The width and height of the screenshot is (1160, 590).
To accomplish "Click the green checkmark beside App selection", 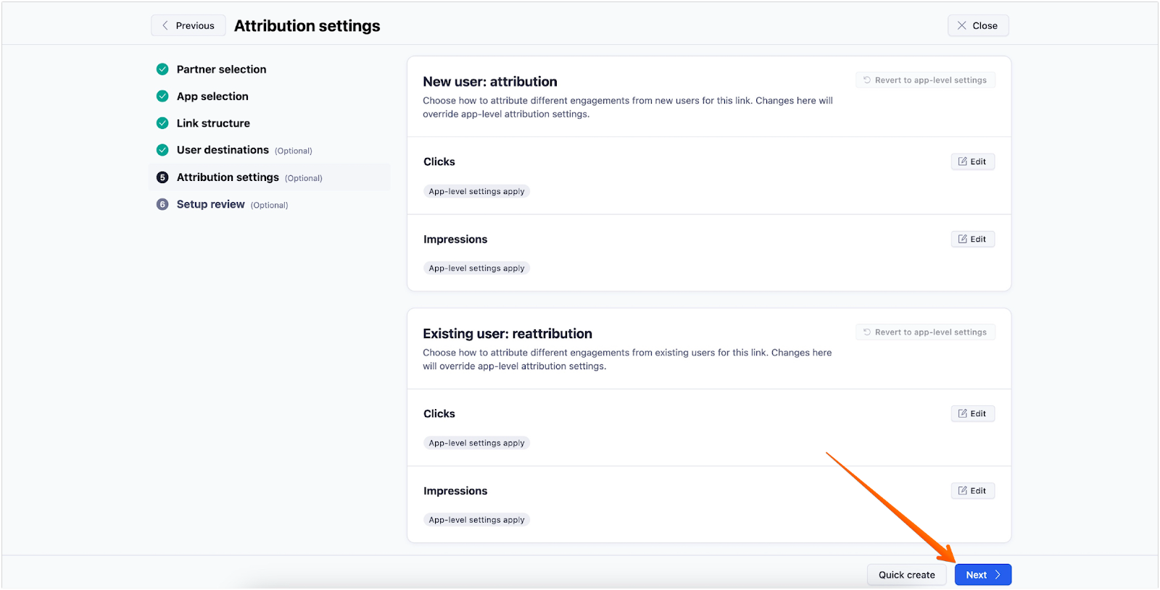I will 162,96.
